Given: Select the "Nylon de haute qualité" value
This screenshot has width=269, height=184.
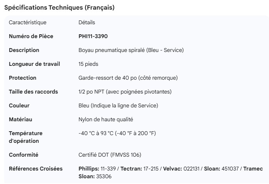Looking at the screenshot, I should [x=106, y=119].
